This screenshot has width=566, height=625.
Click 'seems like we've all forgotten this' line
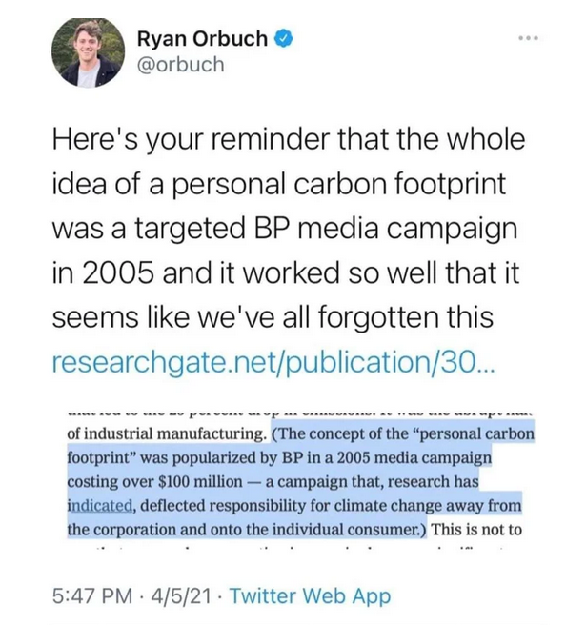coord(273,317)
